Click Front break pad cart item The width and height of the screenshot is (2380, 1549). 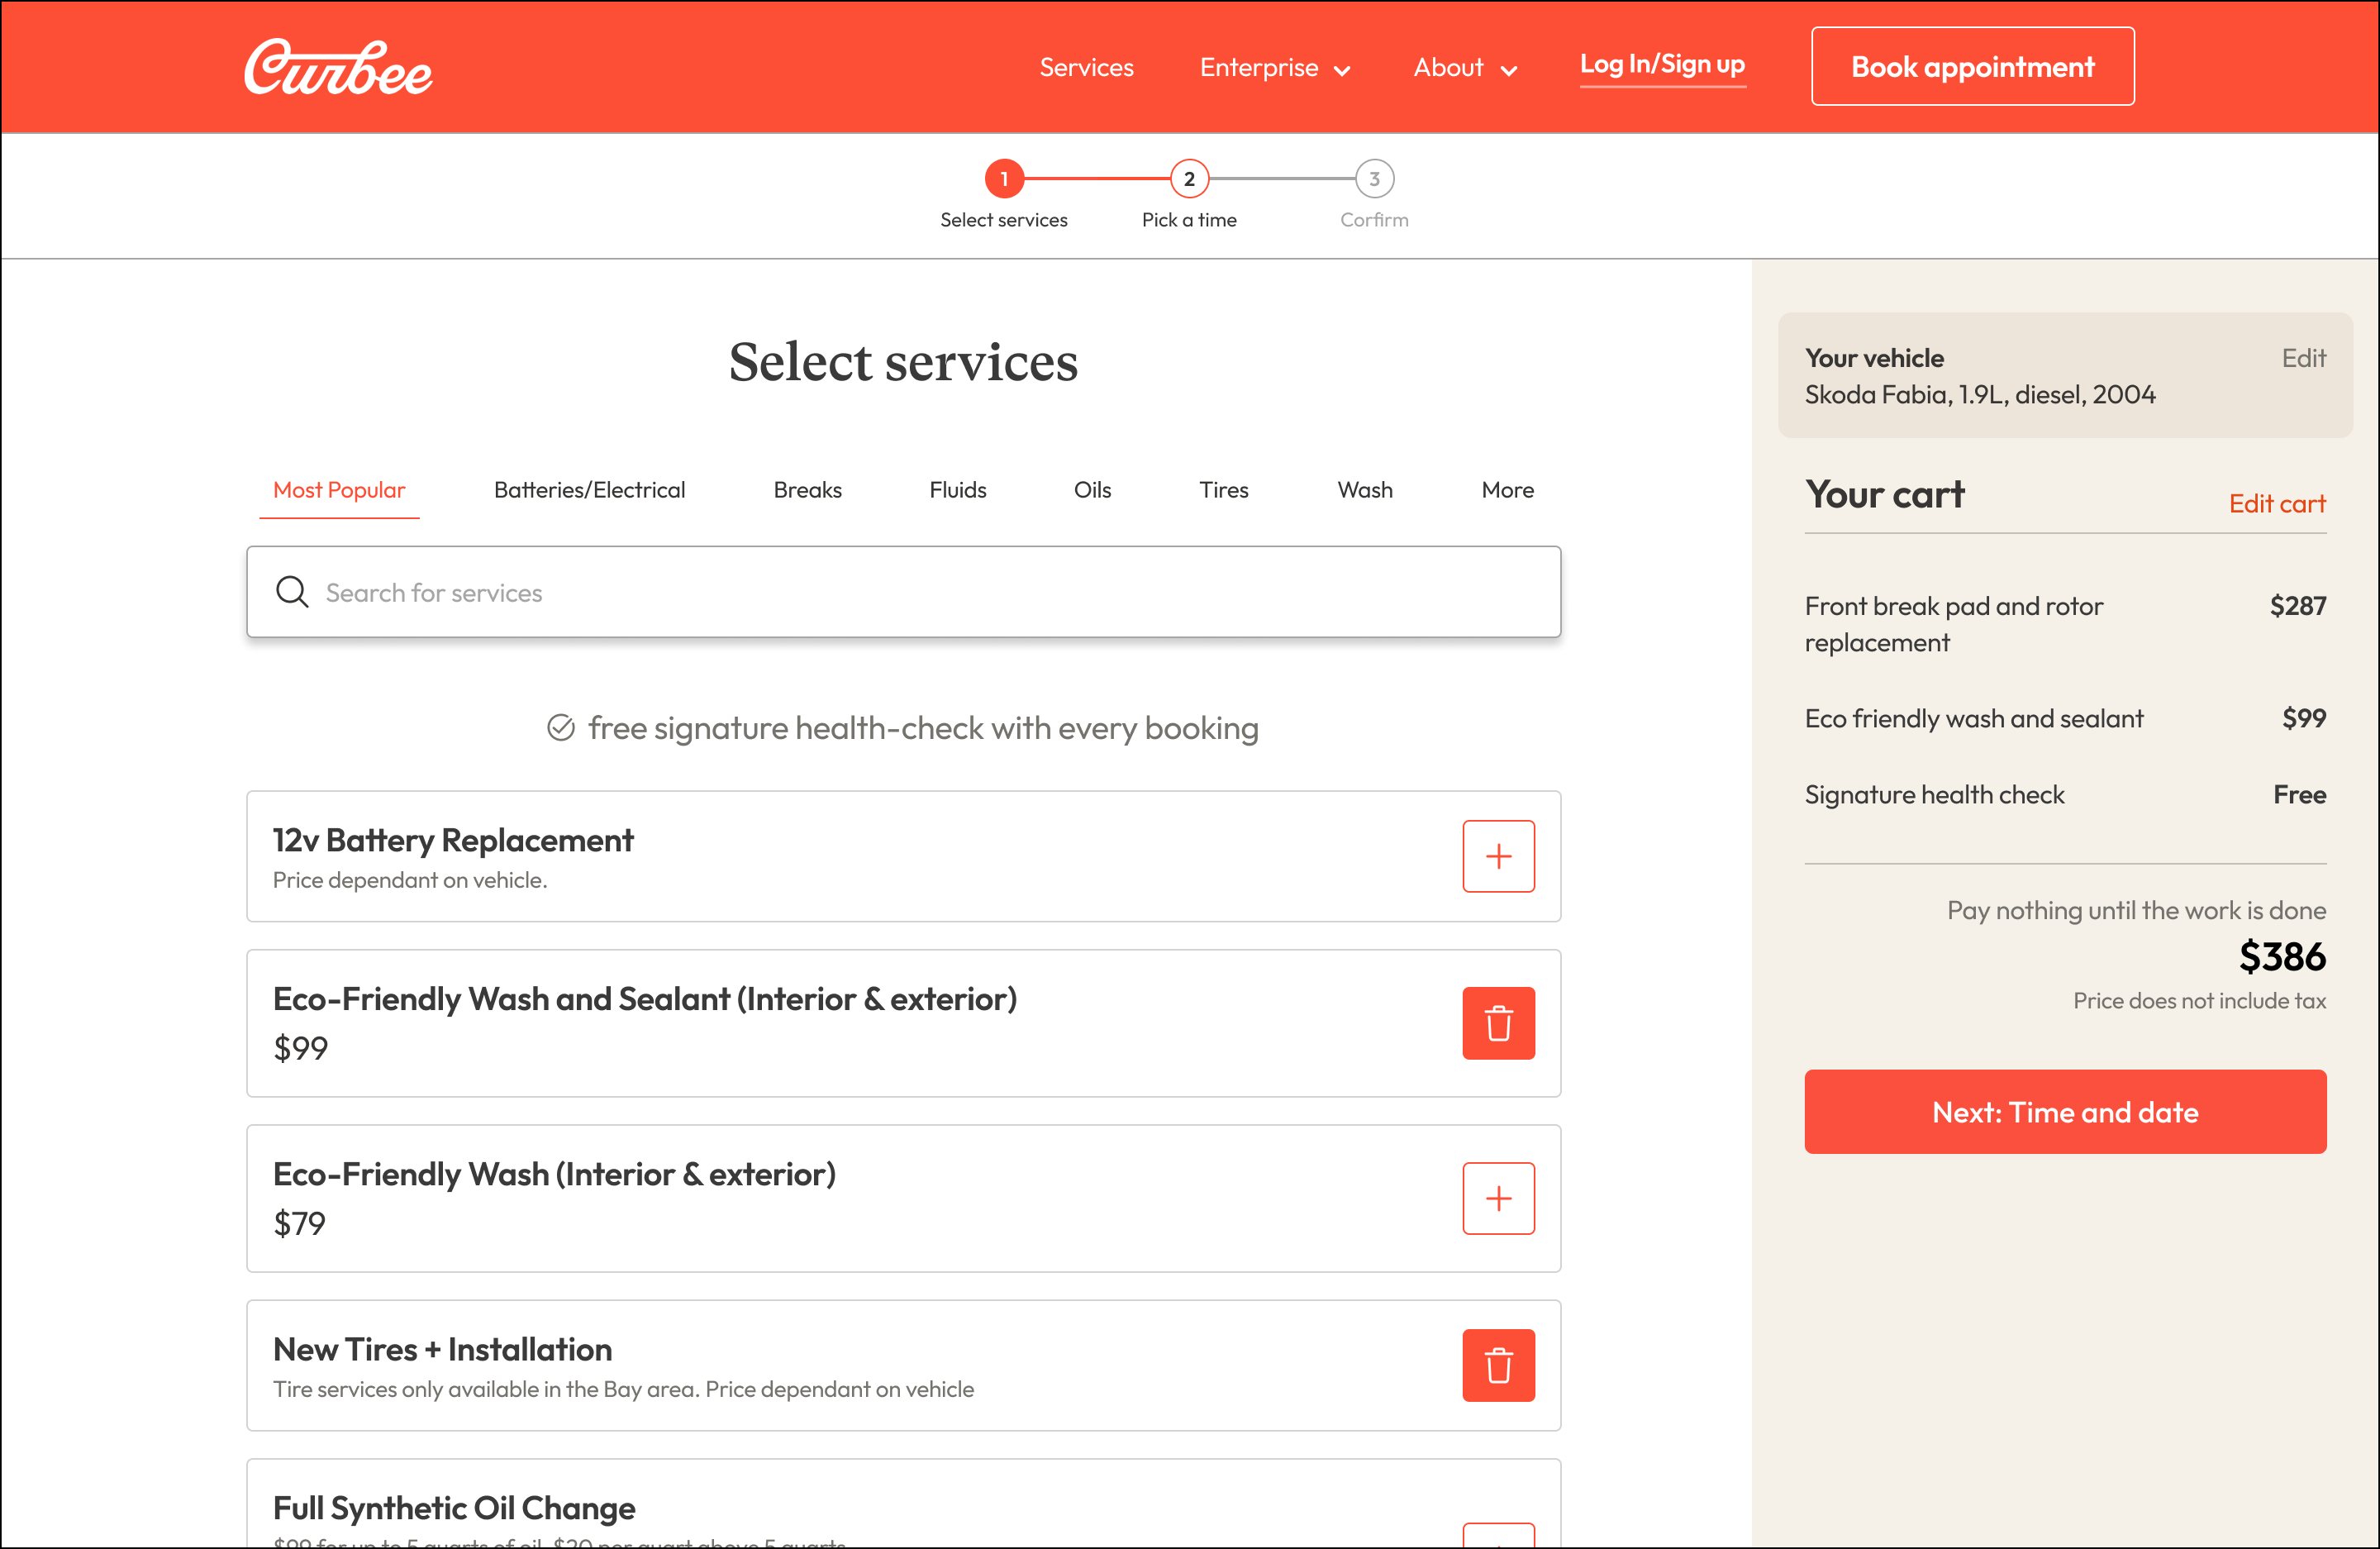click(x=1953, y=624)
